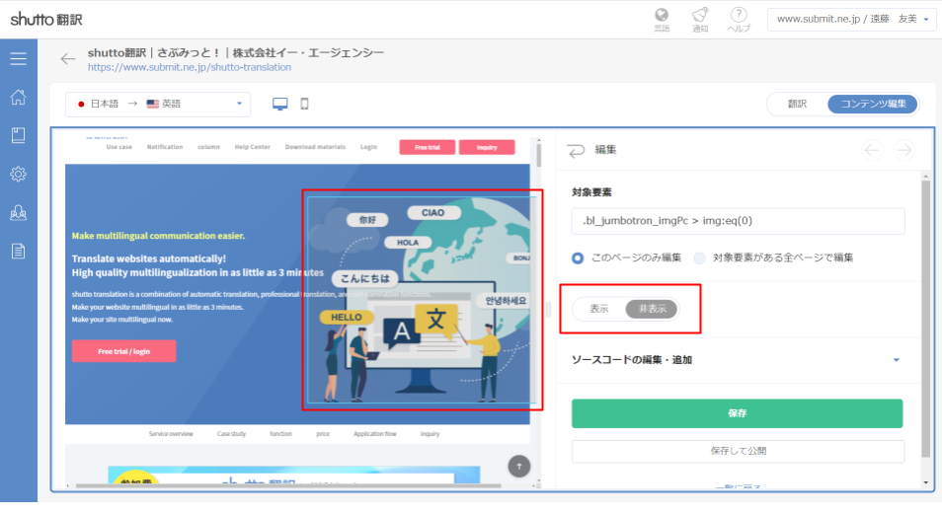This screenshot has width=942, height=514.
Task: Click Case study link in preview
Action: 231,433
